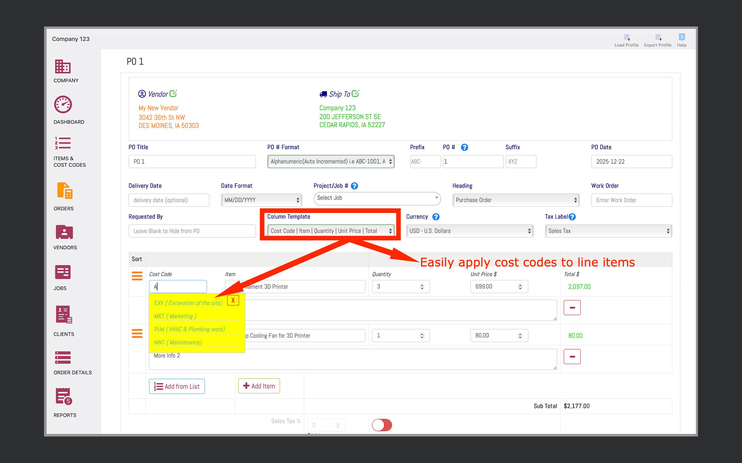Open the Vendors sidebar icon
This screenshot has width=742, height=463.
click(x=64, y=232)
